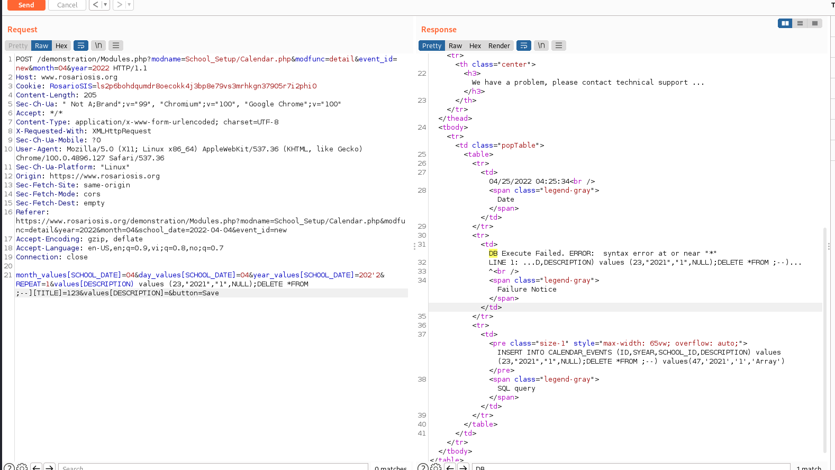Open the Request panel hamburger menu
835x470 pixels.
[x=116, y=46]
